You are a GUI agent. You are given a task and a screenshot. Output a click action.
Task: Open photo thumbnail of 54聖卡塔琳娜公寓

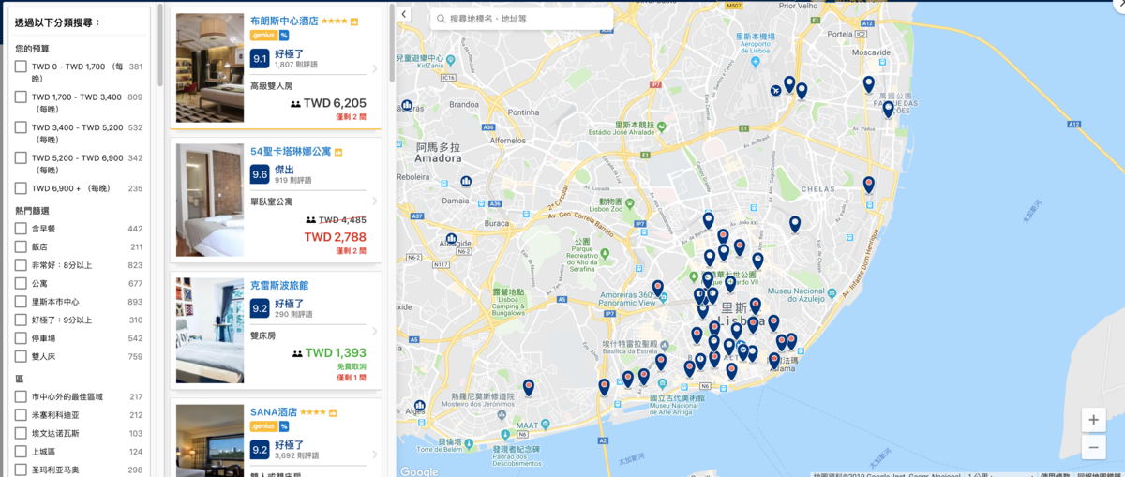pyautogui.click(x=210, y=200)
